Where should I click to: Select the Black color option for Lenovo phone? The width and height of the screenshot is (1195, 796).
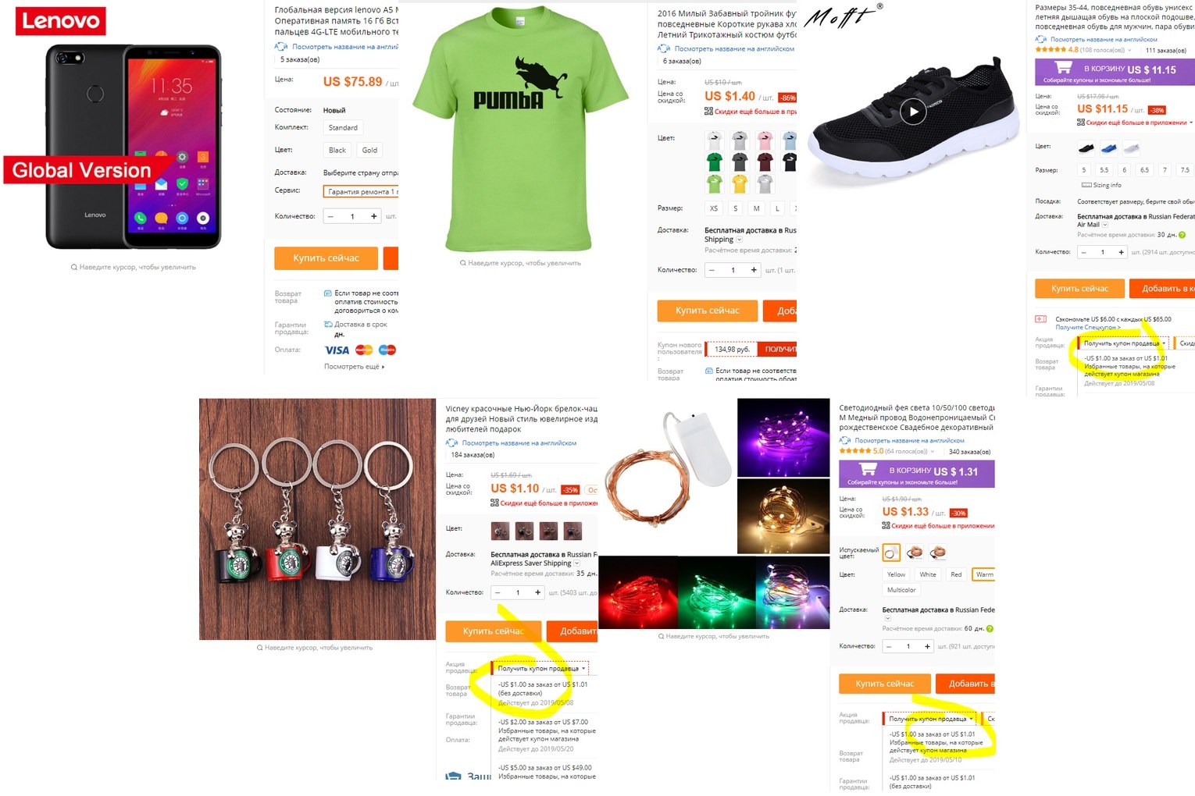[337, 150]
